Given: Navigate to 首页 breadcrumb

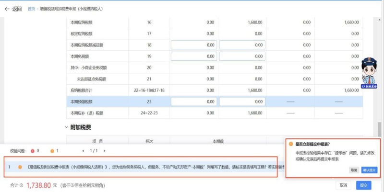Looking at the screenshot, I should pyautogui.click(x=31, y=9).
